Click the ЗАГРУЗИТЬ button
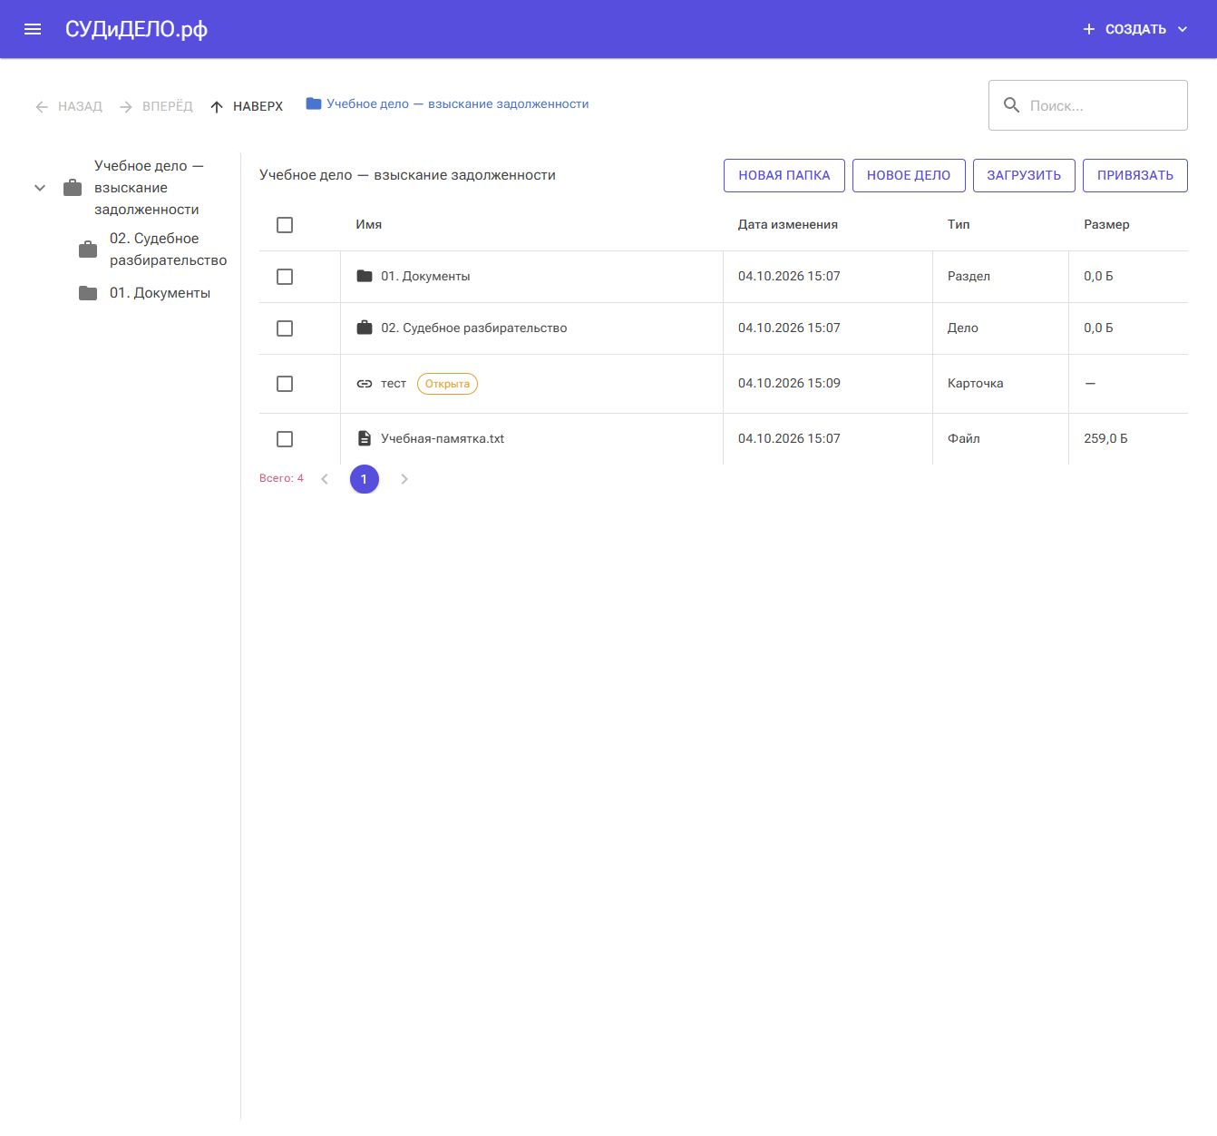This screenshot has height=1136, width=1217. pyautogui.click(x=1024, y=175)
